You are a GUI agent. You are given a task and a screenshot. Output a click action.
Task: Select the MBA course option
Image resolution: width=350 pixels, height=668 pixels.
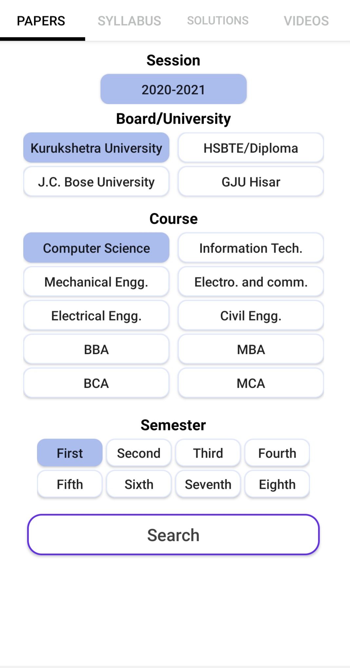[x=251, y=349]
